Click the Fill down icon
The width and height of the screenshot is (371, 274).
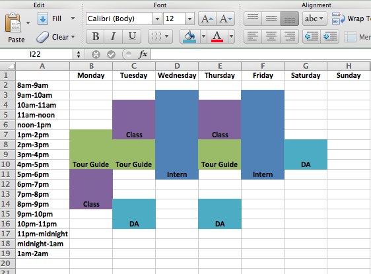tap(43, 18)
